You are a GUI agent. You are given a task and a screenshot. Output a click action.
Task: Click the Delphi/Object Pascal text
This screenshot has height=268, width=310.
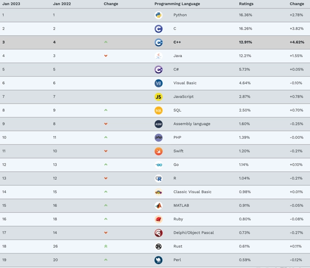click(x=194, y=233)
